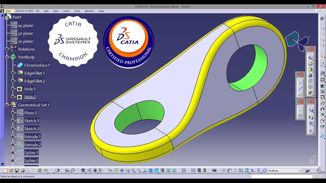Screen dimensions: 326x183
Task: Close the Dress-Up floating toolbar
Action: point(312,49)
